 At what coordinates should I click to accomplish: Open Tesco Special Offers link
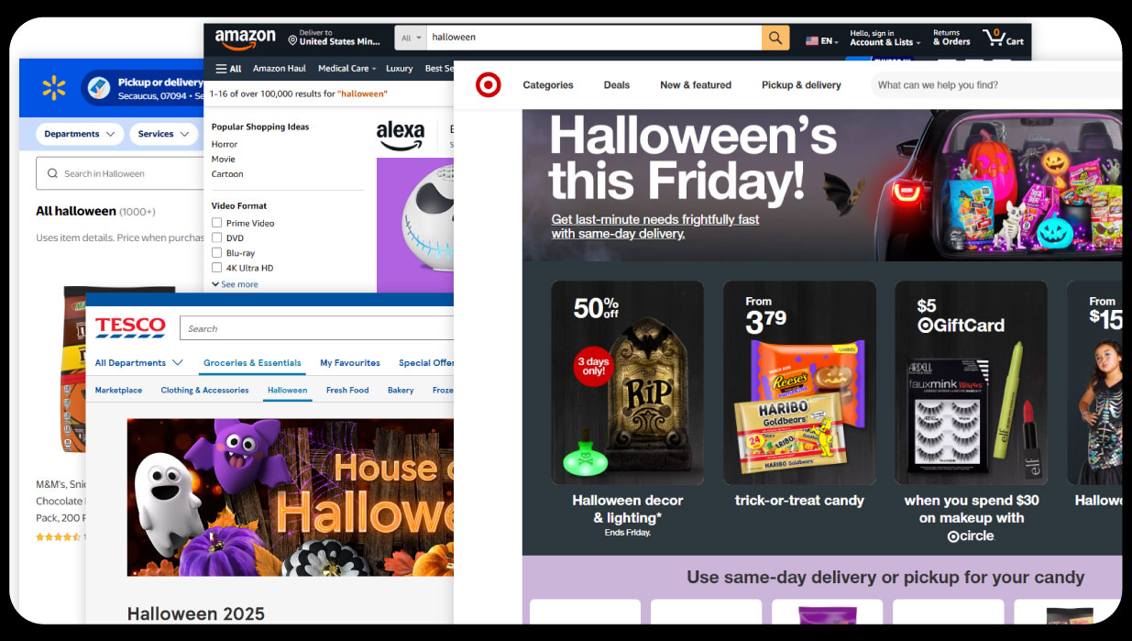426,363
